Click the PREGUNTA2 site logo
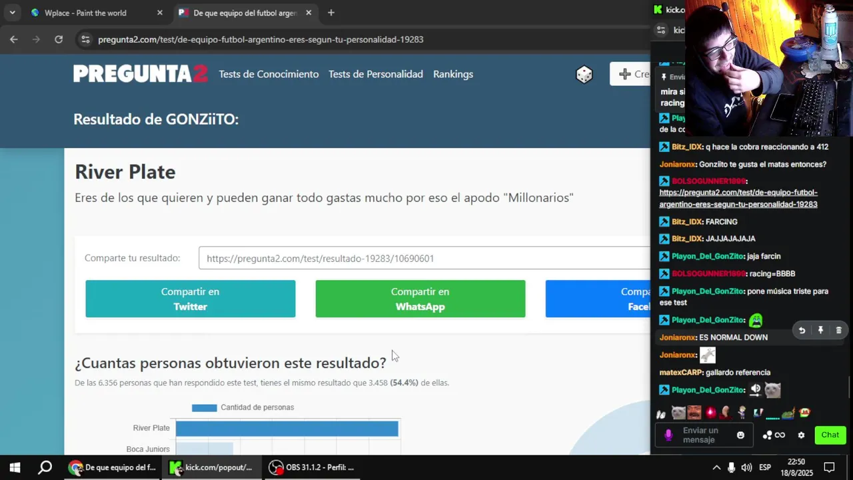The height and width of the screenshot is (480, 853). [x=141, y=74]
